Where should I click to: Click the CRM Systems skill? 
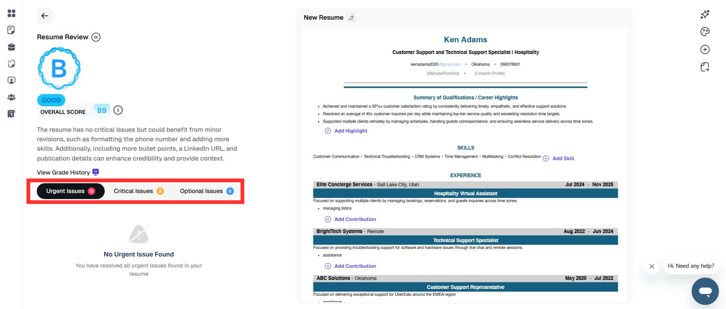pyautogui.click(x=427, y=157)
